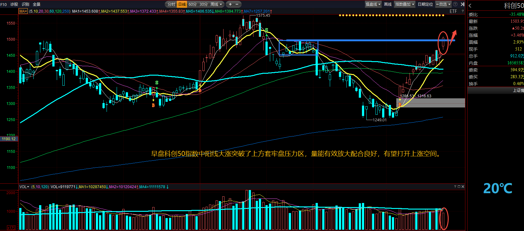The height and width of the screenshot is (231, 524).
Task: Click the 日期定位 date locate button
Action: click(x=425, y=4)
